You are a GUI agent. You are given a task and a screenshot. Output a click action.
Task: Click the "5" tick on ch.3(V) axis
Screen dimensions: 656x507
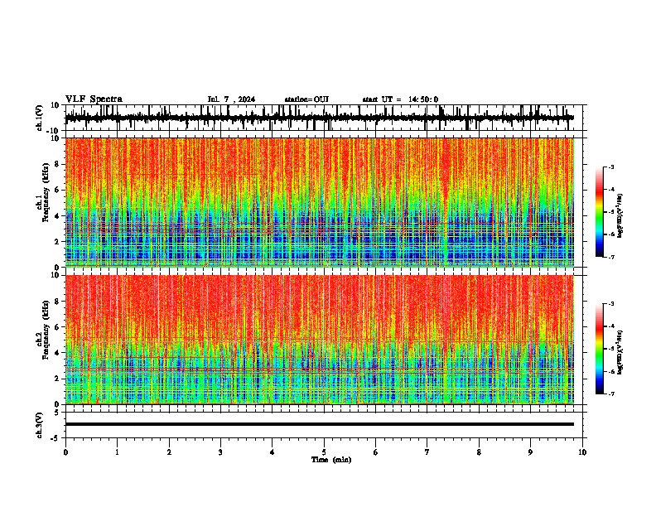coord(57,412)
